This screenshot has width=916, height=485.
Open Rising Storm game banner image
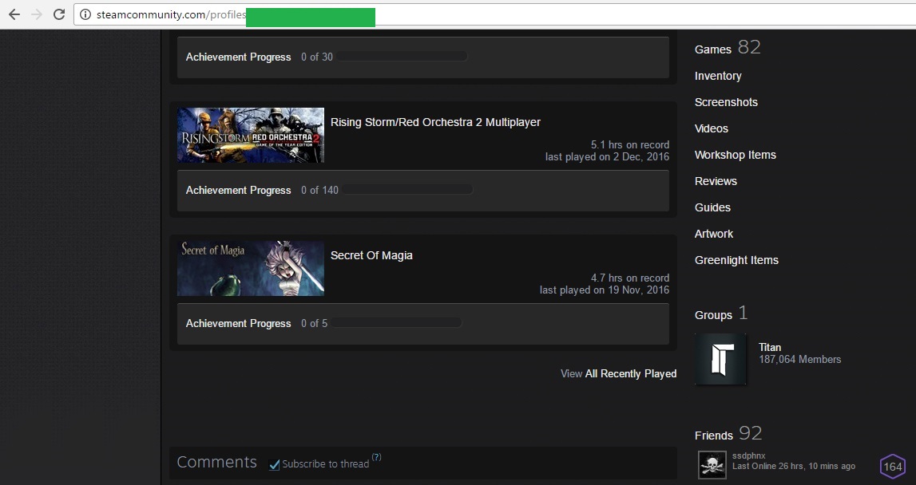251,136
